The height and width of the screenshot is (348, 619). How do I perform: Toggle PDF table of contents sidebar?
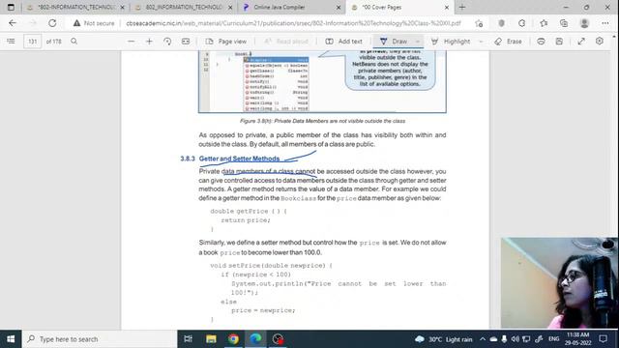tap(11, 41)
